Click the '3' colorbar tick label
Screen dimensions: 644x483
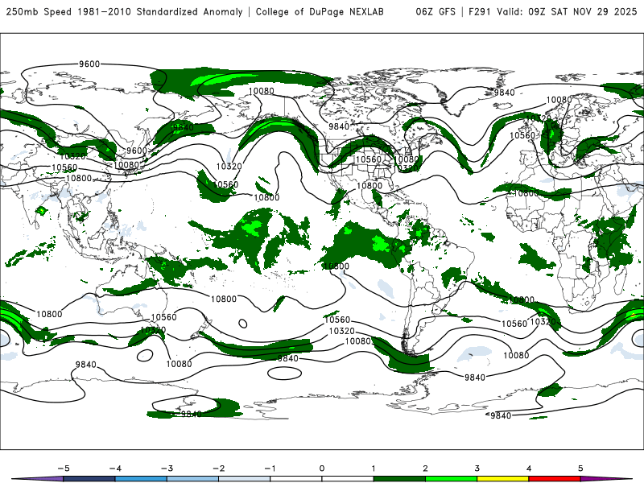point(477,469)
